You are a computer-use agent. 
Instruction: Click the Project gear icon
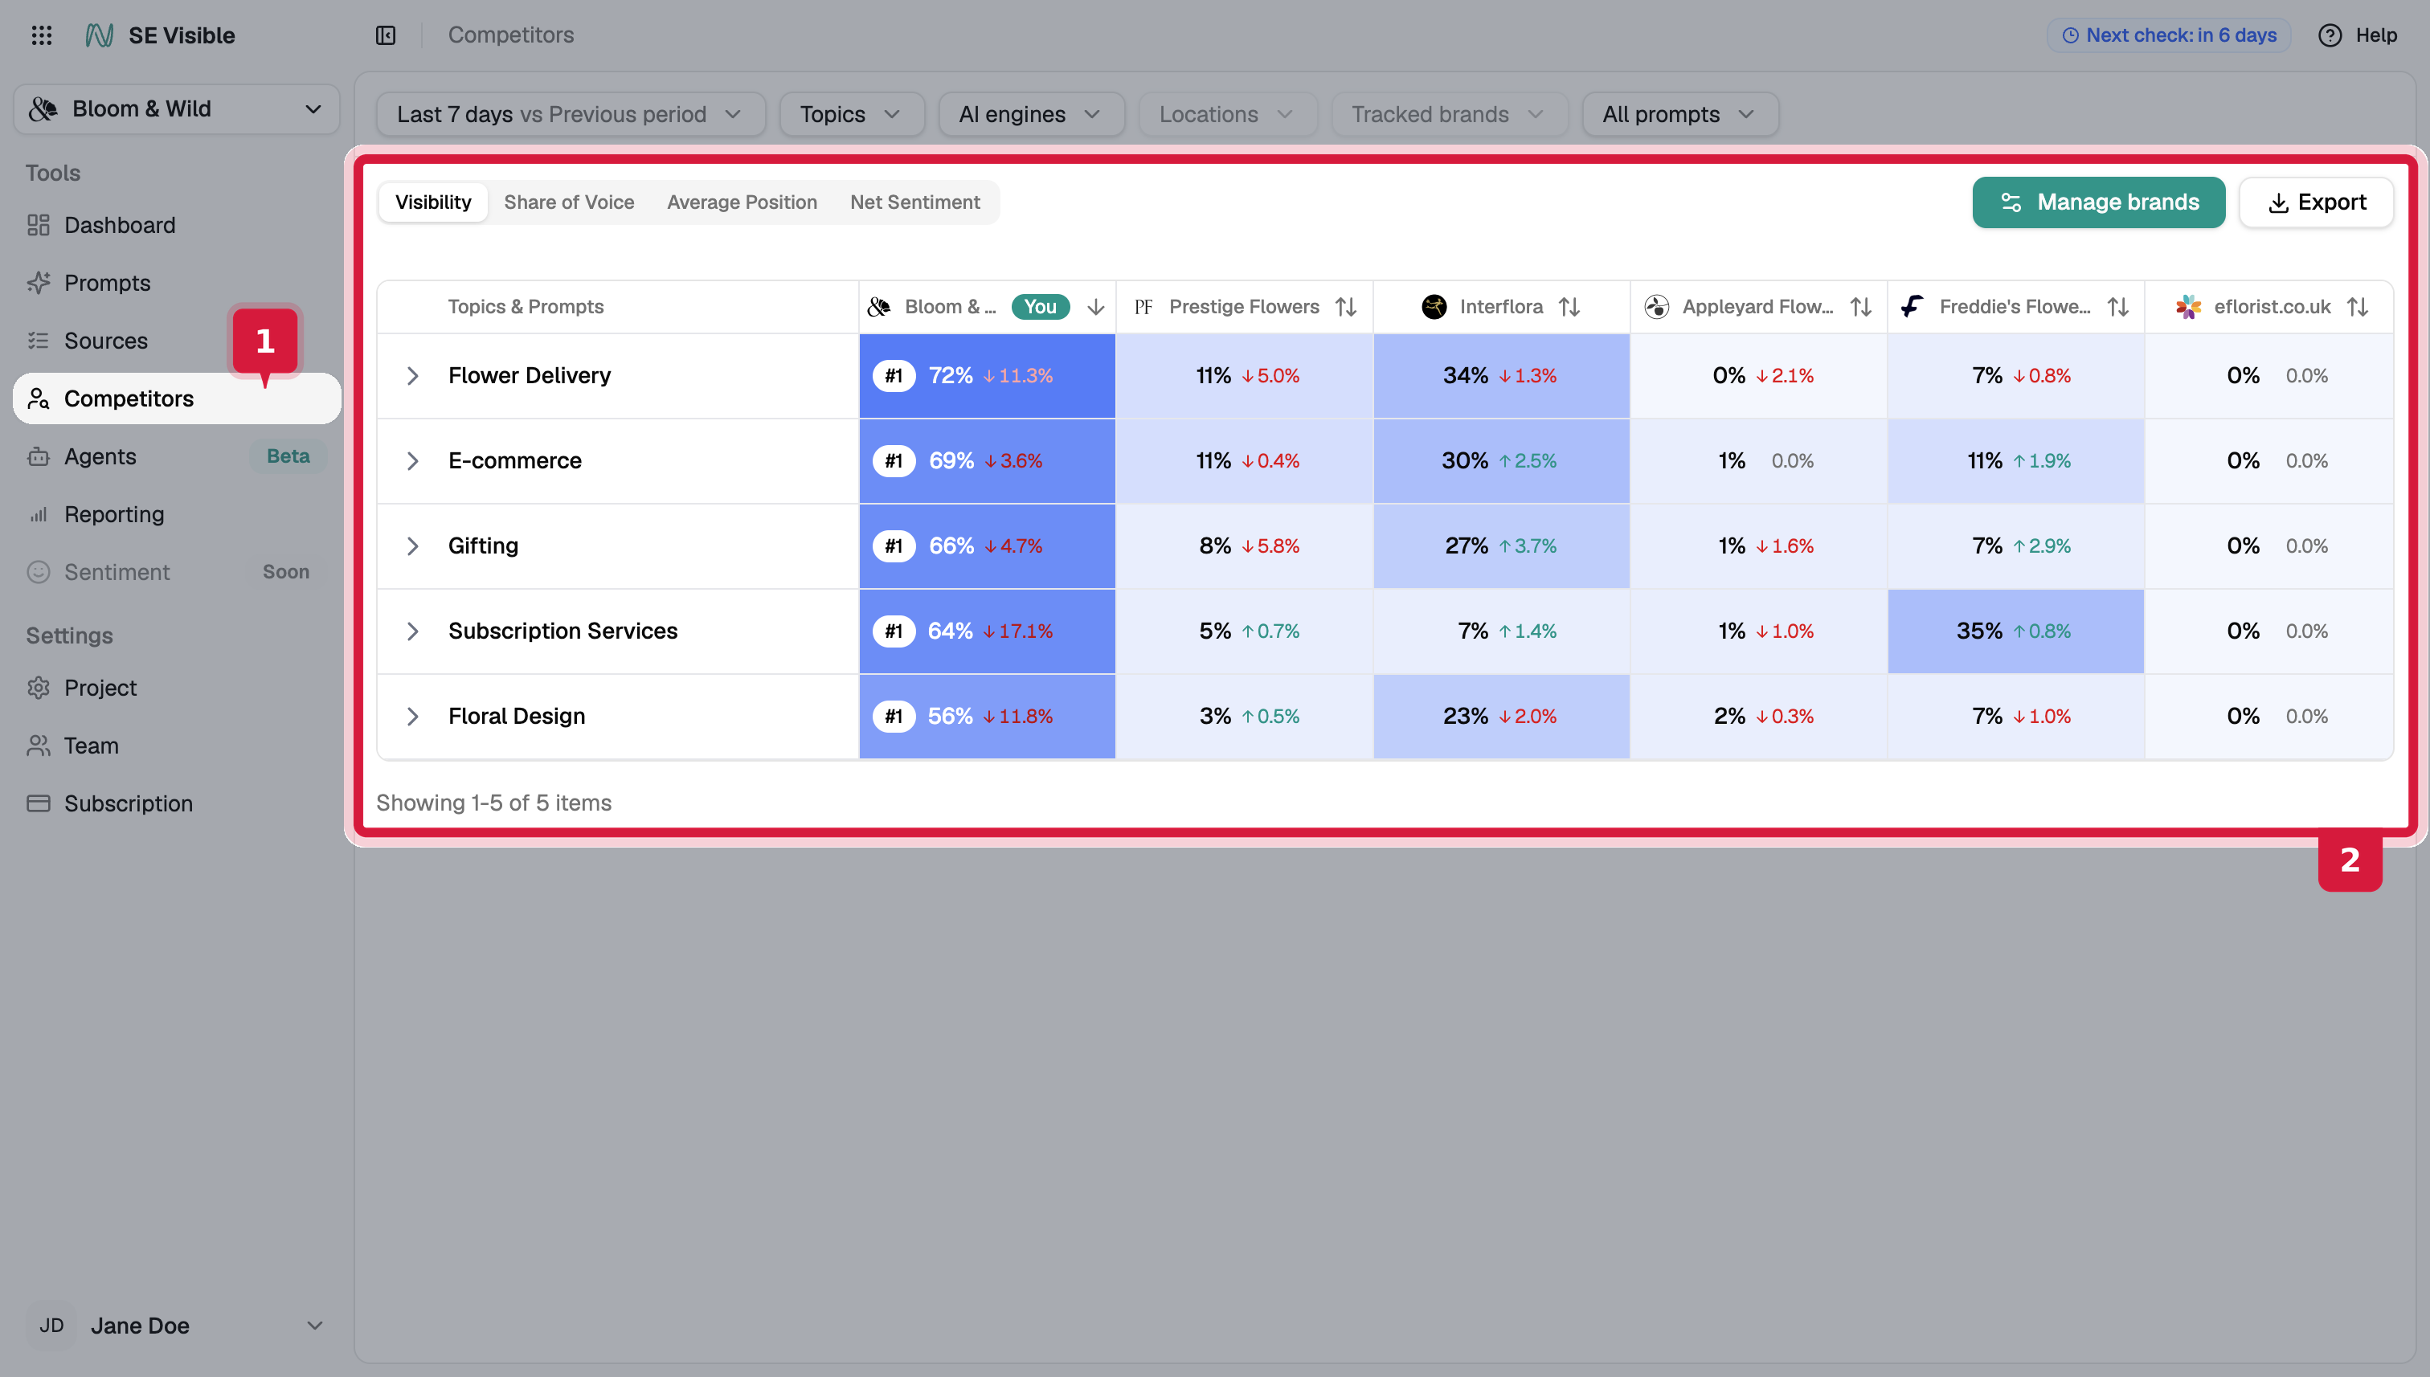[39, 688]
